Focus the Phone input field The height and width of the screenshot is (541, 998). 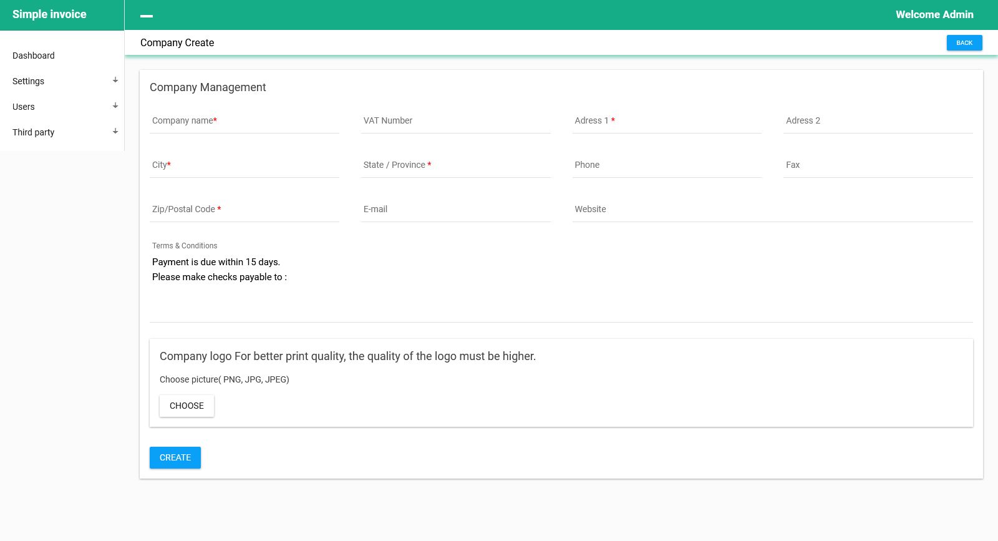point(667,165)
